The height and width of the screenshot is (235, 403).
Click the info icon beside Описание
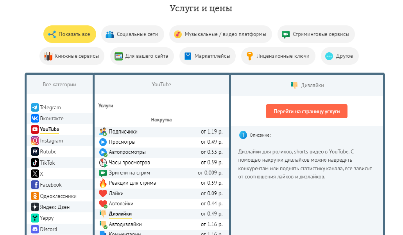pos(243,135)
